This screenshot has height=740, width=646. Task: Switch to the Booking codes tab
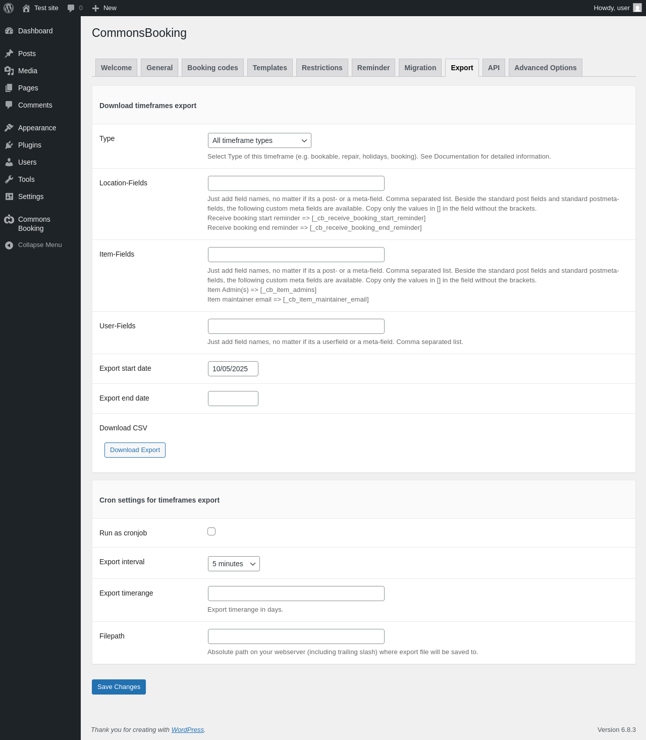tap(212, 68)
